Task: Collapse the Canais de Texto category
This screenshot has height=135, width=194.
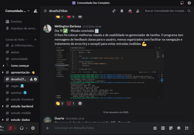Action: pos(16,40)
